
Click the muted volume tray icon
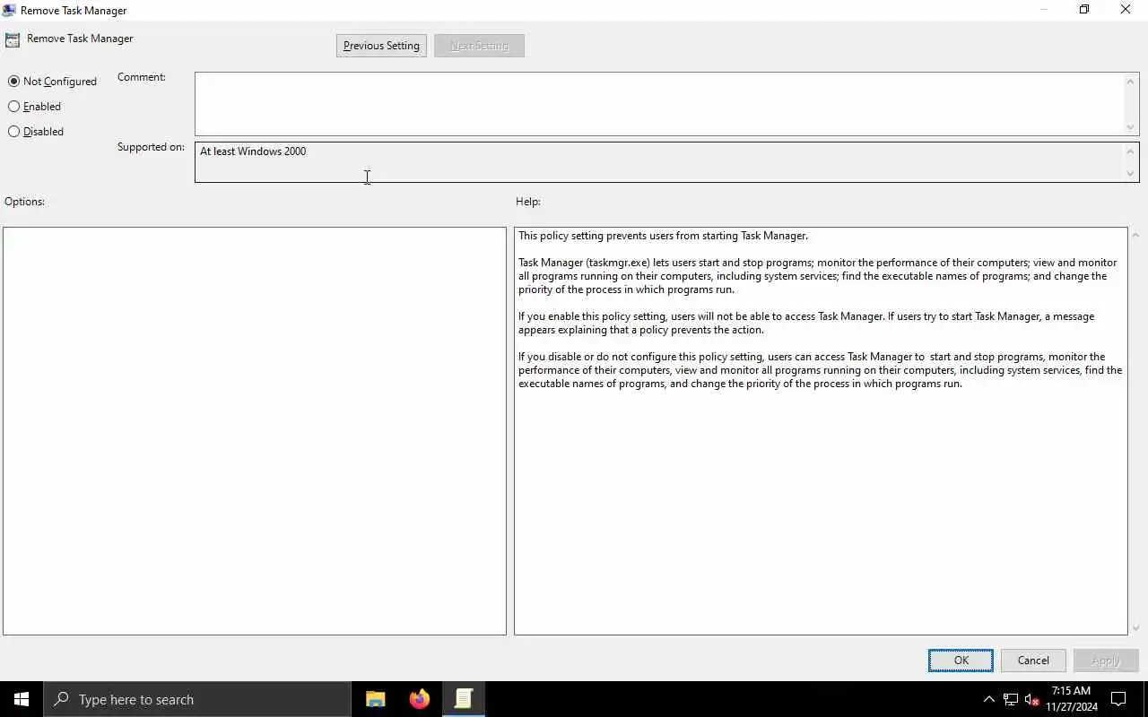[1031, 700]
